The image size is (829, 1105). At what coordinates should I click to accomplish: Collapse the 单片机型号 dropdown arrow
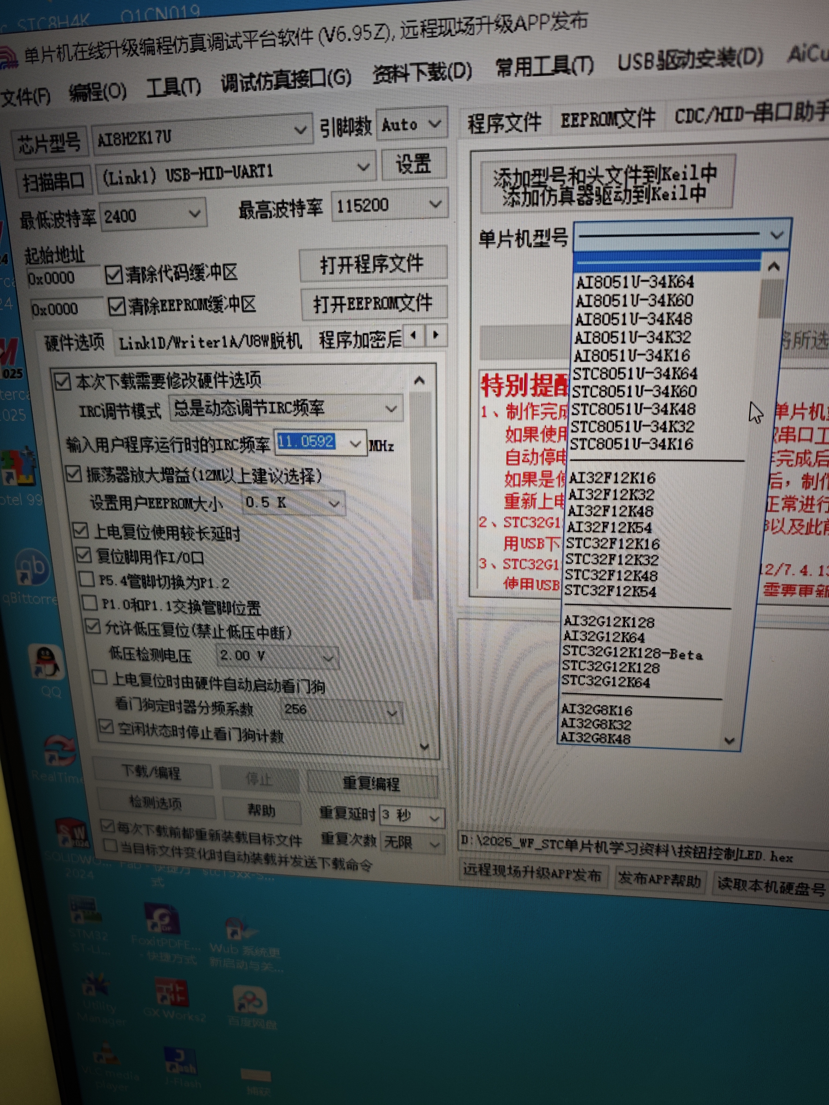[777, 235]
